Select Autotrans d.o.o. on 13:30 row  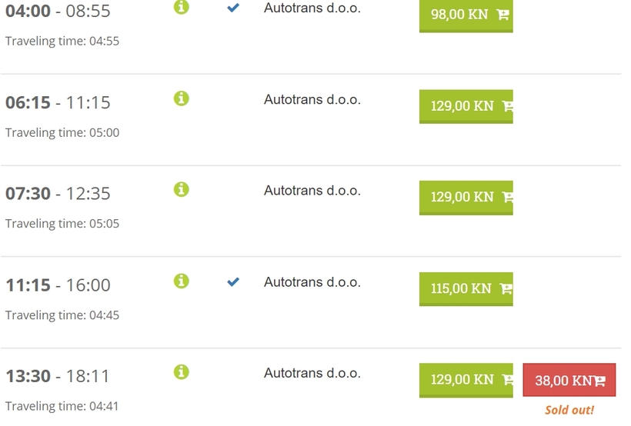tap(312, 373)
